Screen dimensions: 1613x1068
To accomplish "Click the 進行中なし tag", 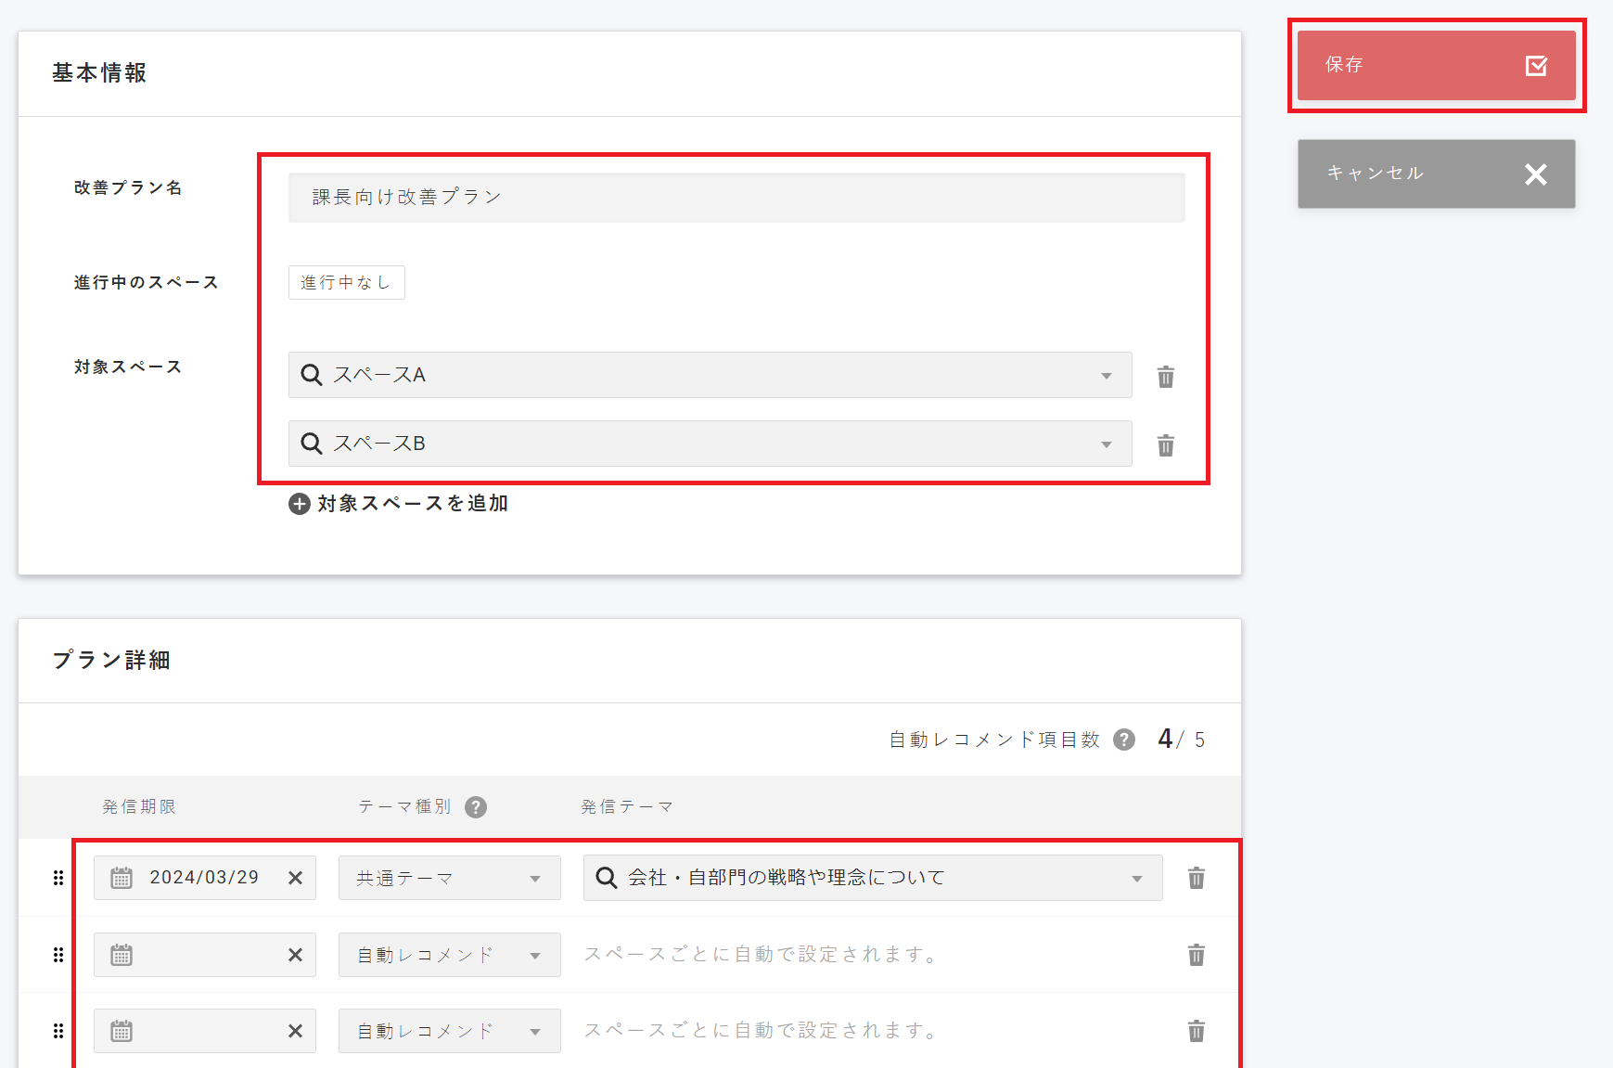I will (x=346, y=282).
